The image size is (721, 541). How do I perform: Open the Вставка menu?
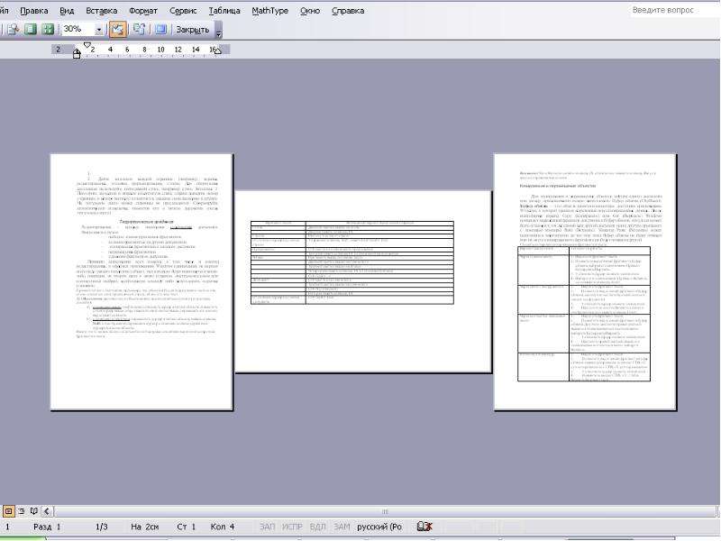coord(101,11)
